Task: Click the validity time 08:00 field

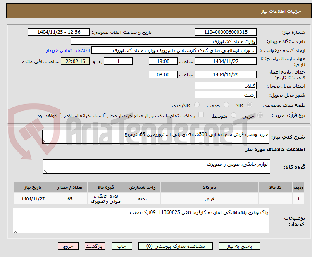Action: [163, 74]
